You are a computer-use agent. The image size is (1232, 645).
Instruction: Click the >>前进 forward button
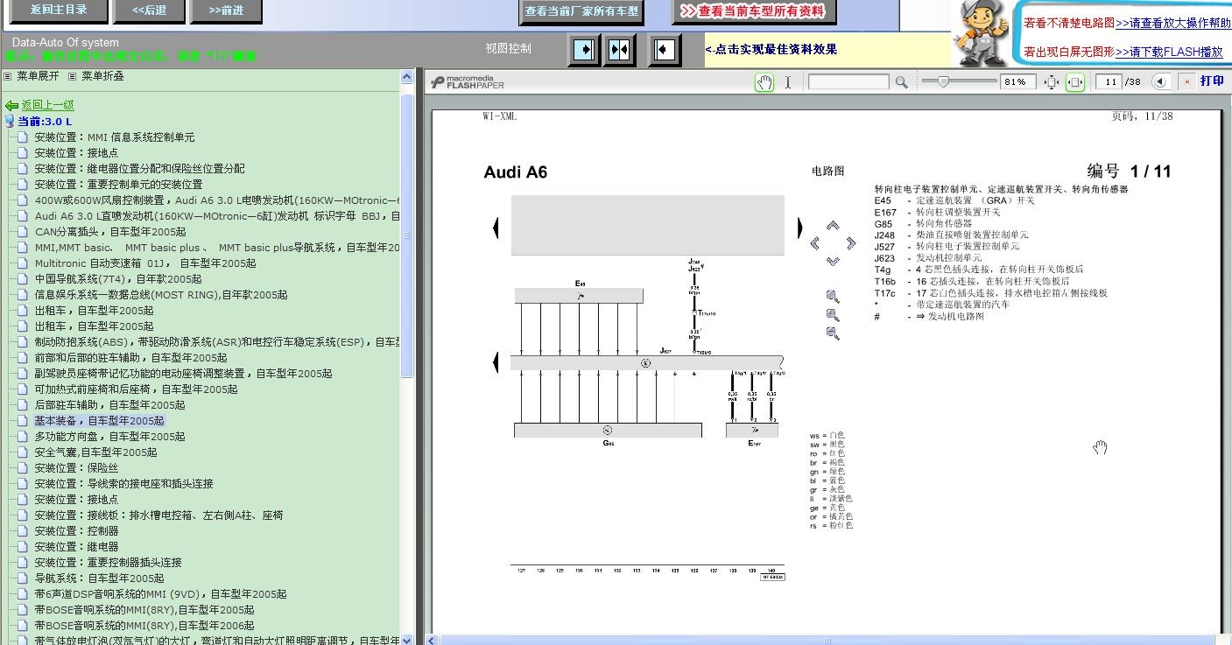click(x=227, y=11)
